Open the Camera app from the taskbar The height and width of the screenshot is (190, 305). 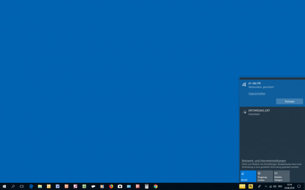click(120, 186)
